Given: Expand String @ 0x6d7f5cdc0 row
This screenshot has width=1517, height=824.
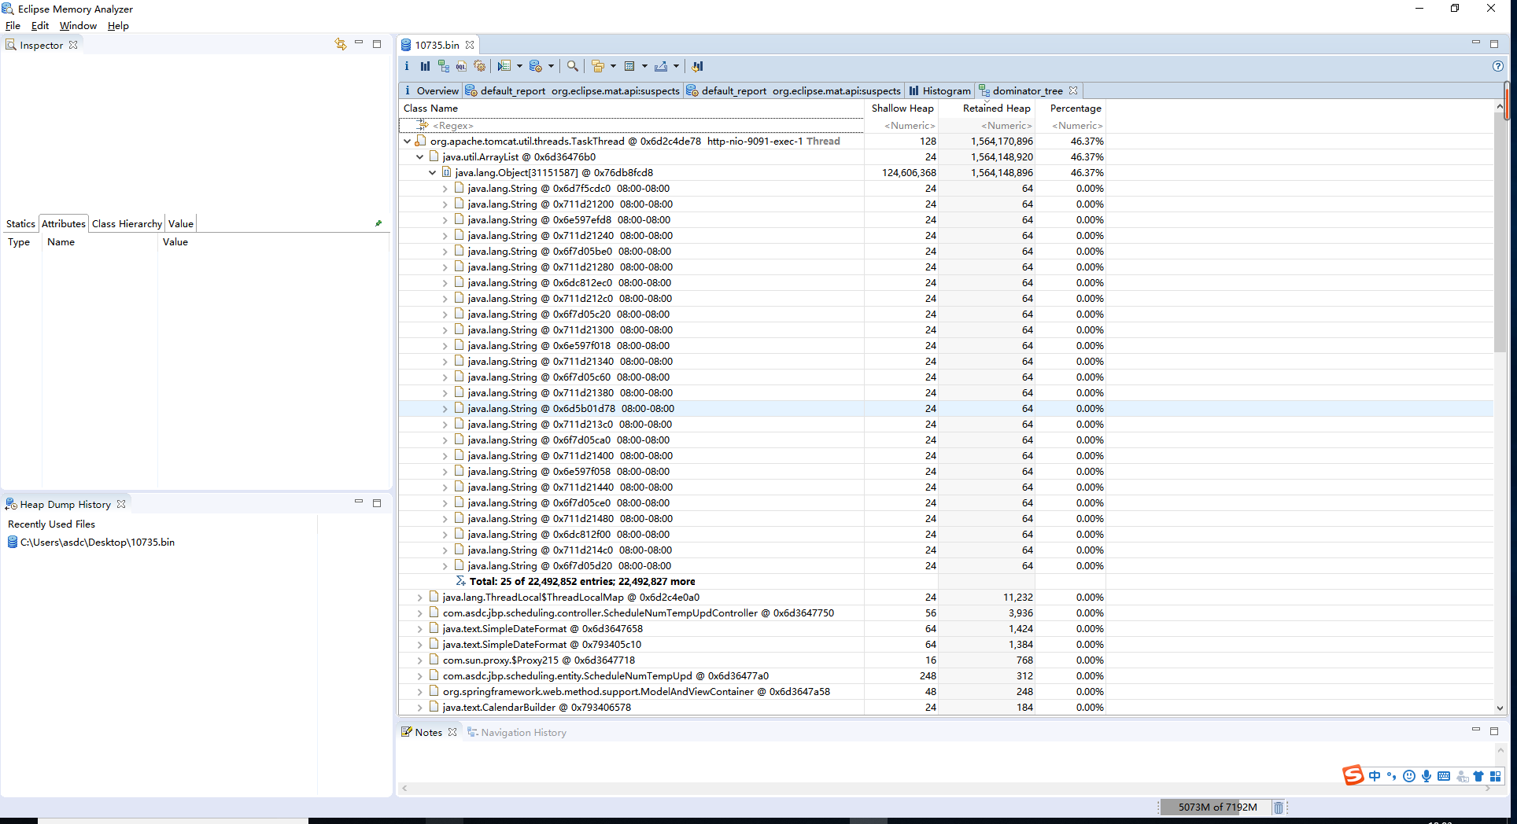Looking at the screenshot, I should click(445, 189).
